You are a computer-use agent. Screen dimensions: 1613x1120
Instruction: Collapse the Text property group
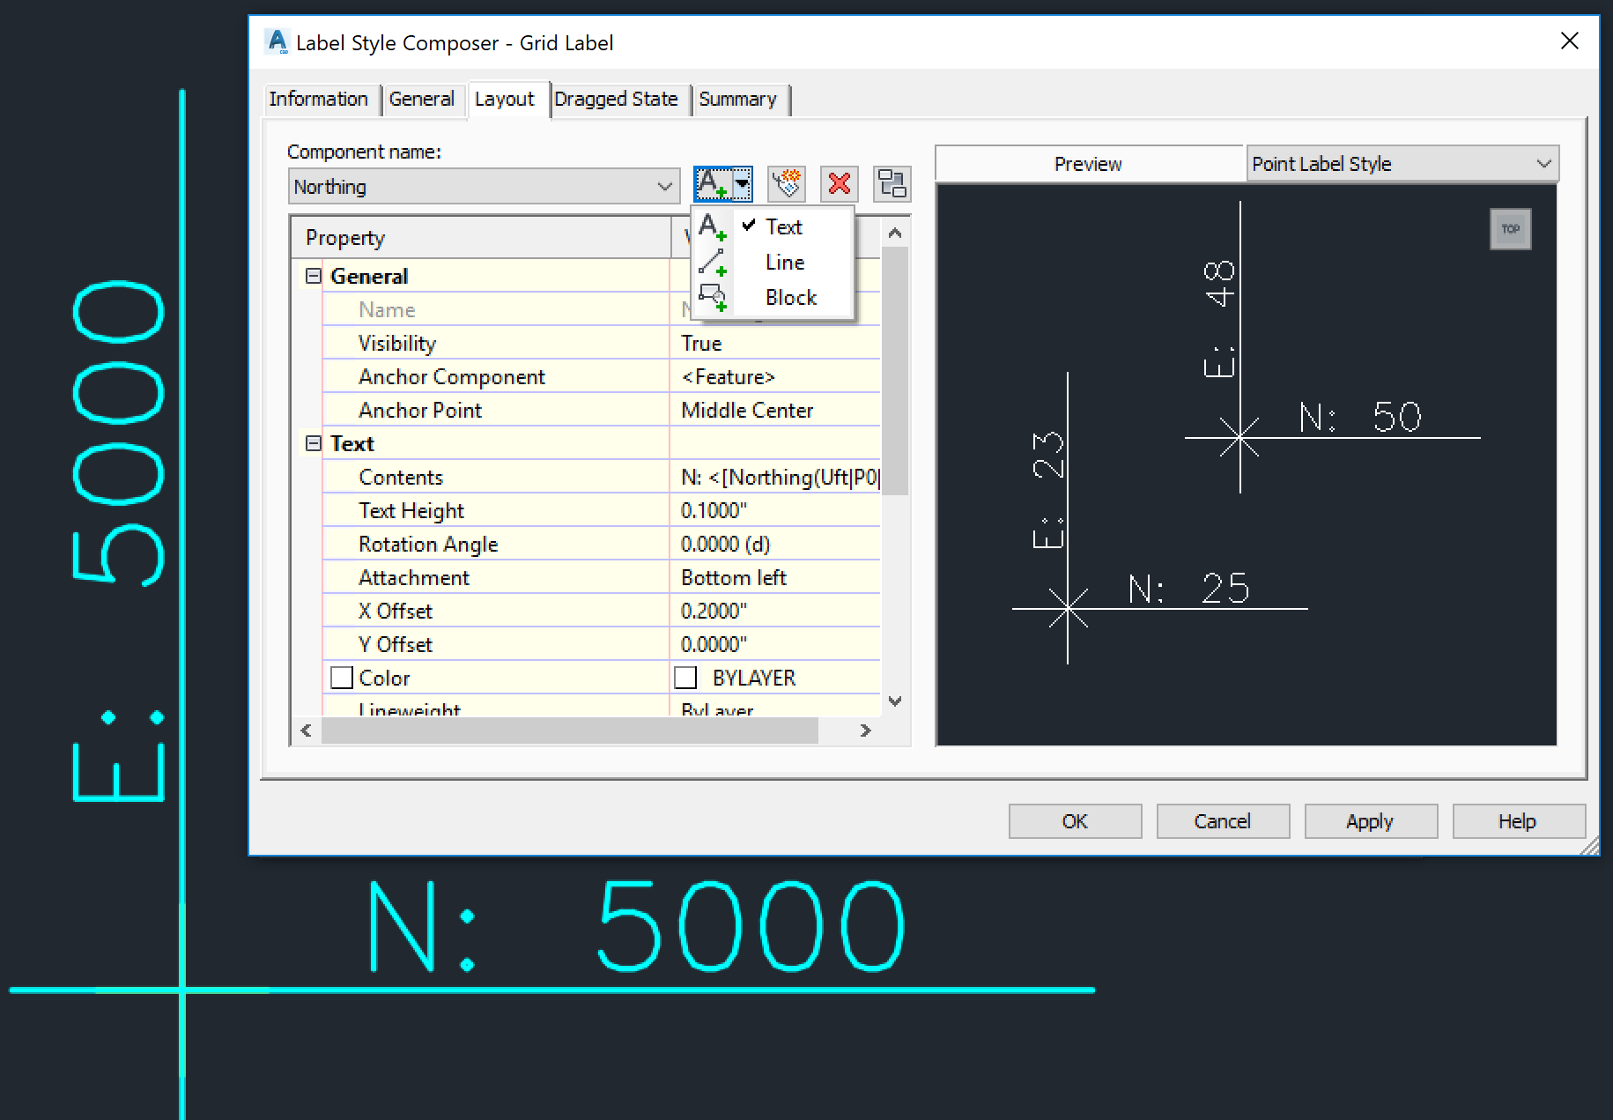[x=313, y=443]
